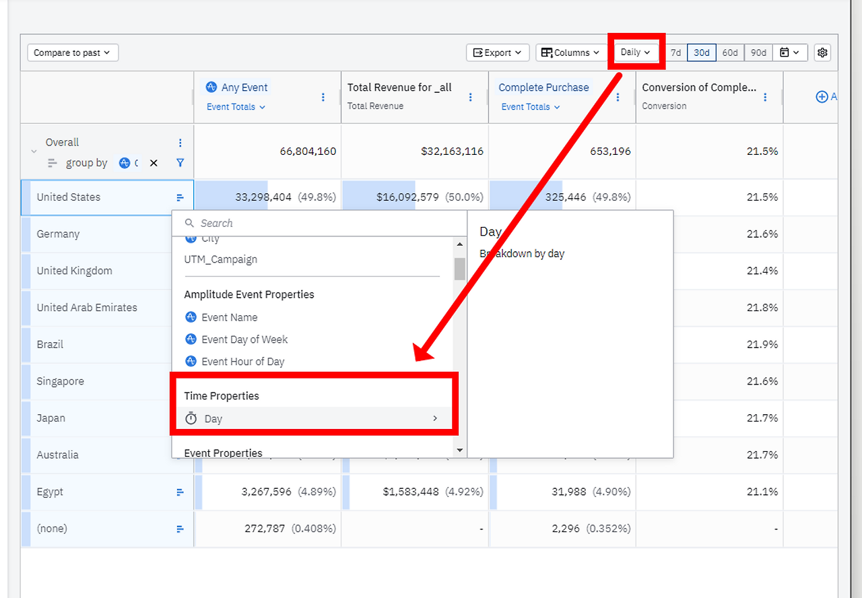Click the $1,583,448 Egypt revenue cell
This screenshot has height=598, width=862.
(x=415, y=492)
